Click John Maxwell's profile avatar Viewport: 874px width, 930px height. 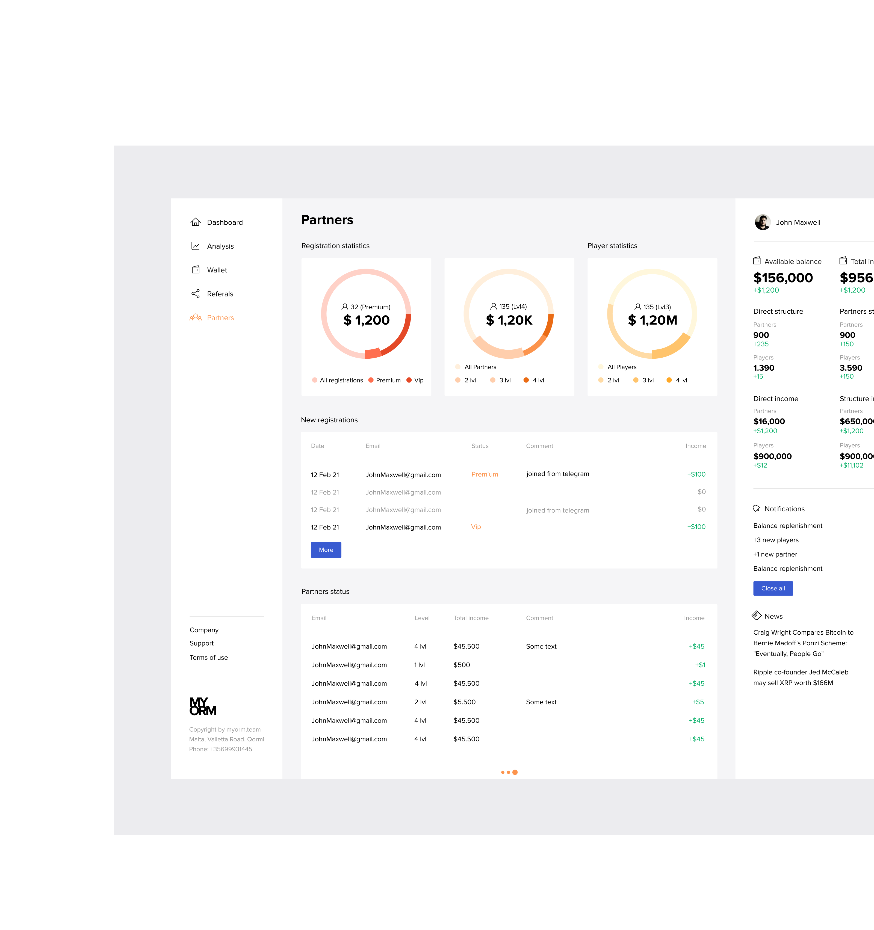tap(762, 222)
